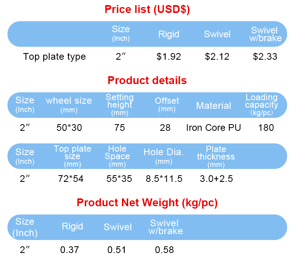Screen dimensions: 295x264
Task: Click the "Product details" heading
Action: pyautogui.click(x=147, y=81)
